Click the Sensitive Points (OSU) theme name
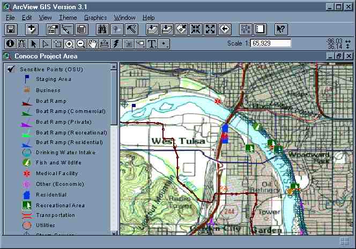Viewport: 356px width, 249px height. pyautogui.click(x=51, y=70)
